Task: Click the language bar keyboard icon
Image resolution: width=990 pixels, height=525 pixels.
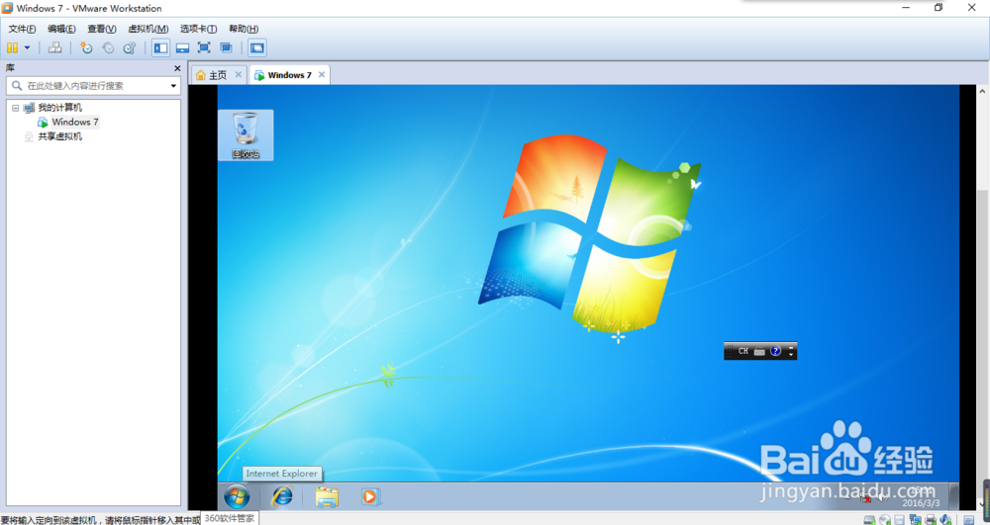Action: click(x=759, y=351)
